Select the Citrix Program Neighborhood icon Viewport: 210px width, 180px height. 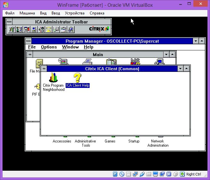click(x=53, y=77)
